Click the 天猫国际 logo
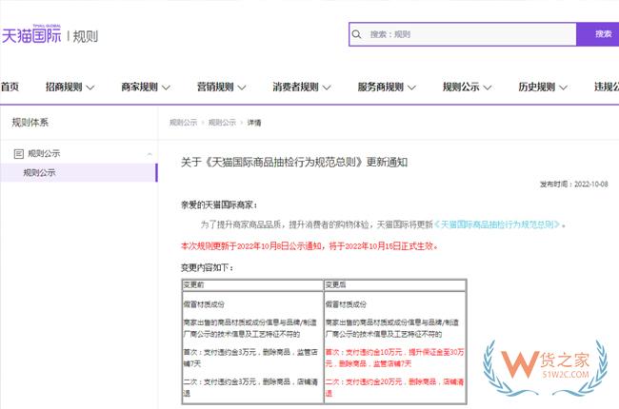The height and width of the screenshot is (409, 619). [31, 34]
